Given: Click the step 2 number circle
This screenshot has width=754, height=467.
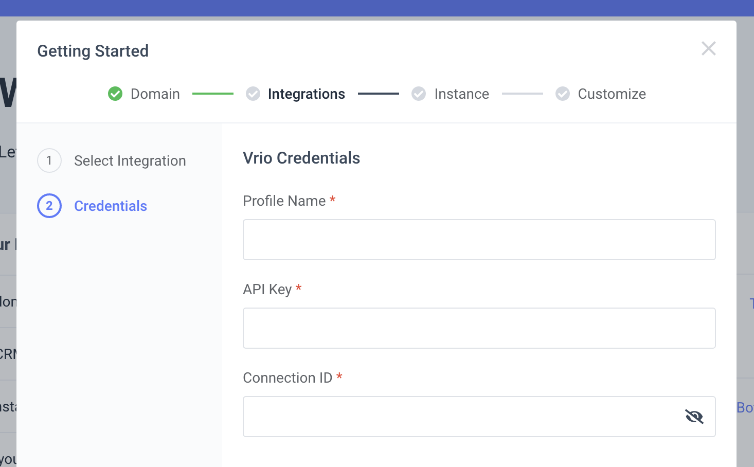Looking at the screenshot, I should point(49,206).
